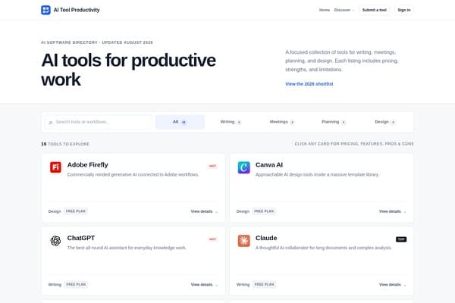Click the AI Tool Productivity site name
Image resolution: width=455 pixels, height=303 pixels.
(77, 10)
